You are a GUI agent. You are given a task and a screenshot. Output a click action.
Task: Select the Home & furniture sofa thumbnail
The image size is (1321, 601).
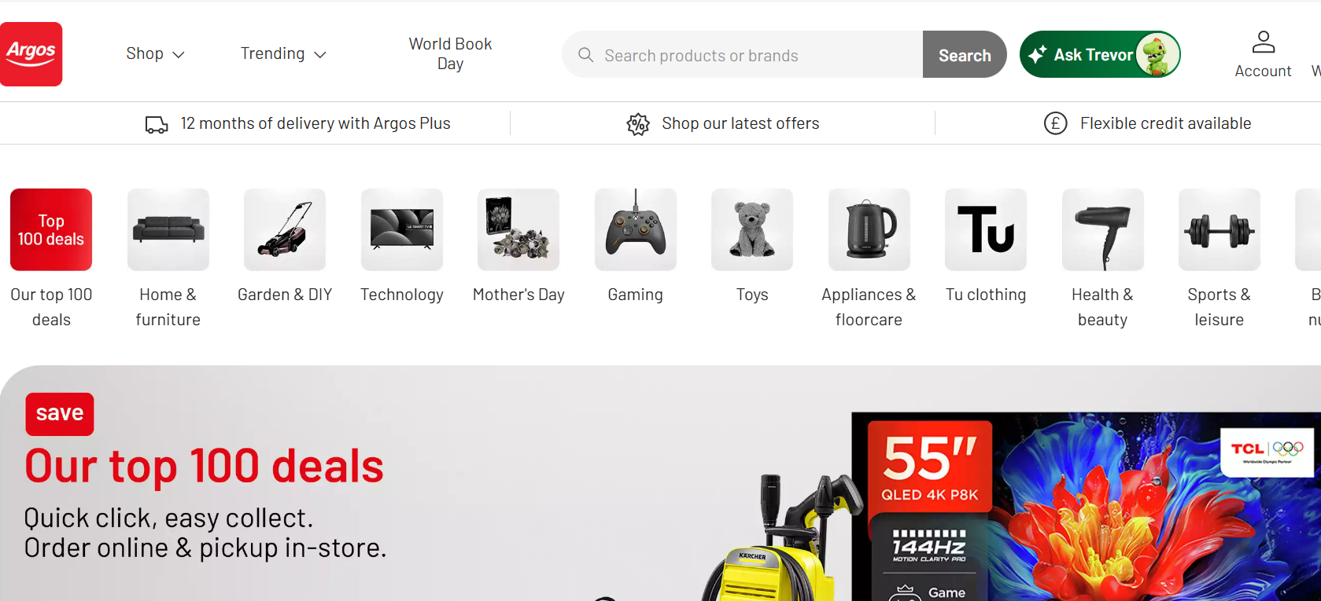(x=168, y=229)
